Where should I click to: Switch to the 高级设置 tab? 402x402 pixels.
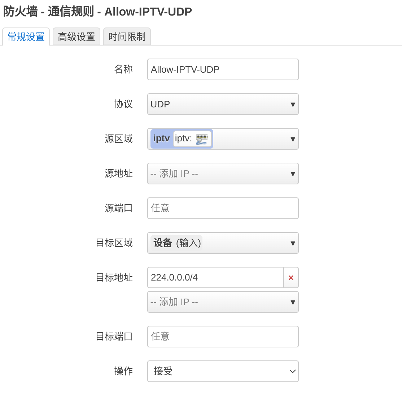point(77,37)
